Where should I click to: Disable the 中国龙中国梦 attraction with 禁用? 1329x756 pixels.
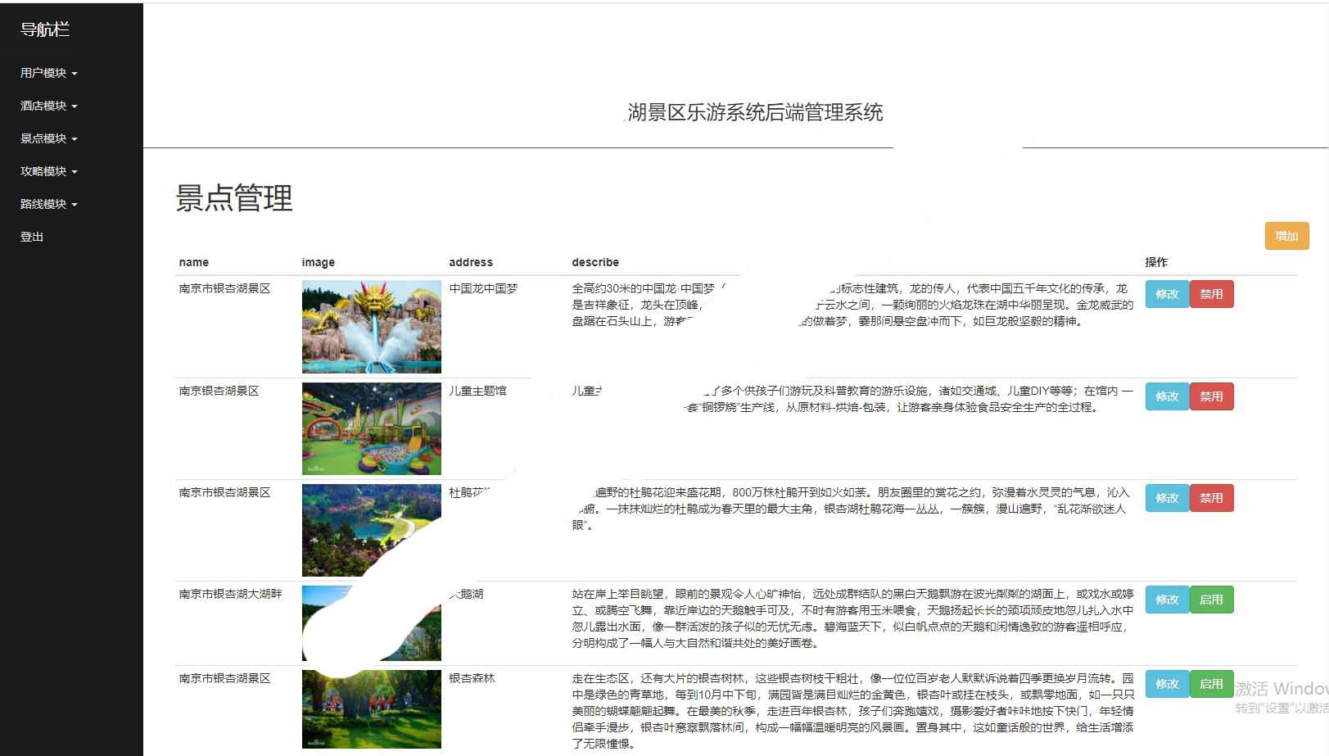1211,294
